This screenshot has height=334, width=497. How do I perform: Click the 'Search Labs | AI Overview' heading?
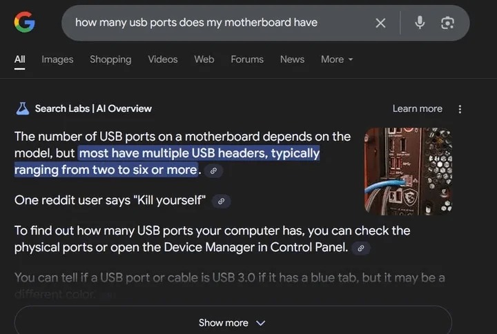point(93,109)
